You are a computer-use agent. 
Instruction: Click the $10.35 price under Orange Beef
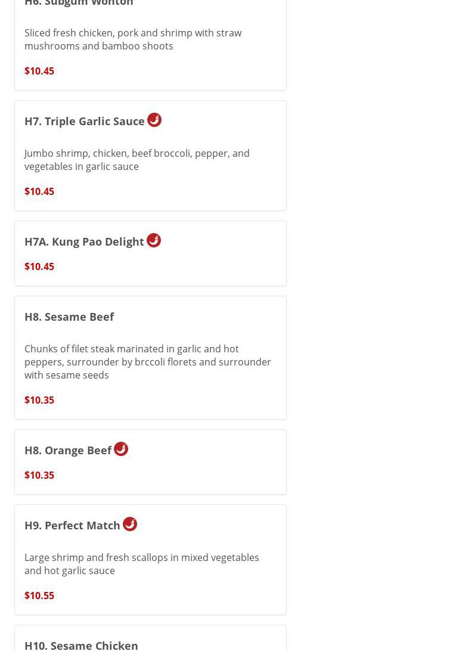tap(39, 475)
